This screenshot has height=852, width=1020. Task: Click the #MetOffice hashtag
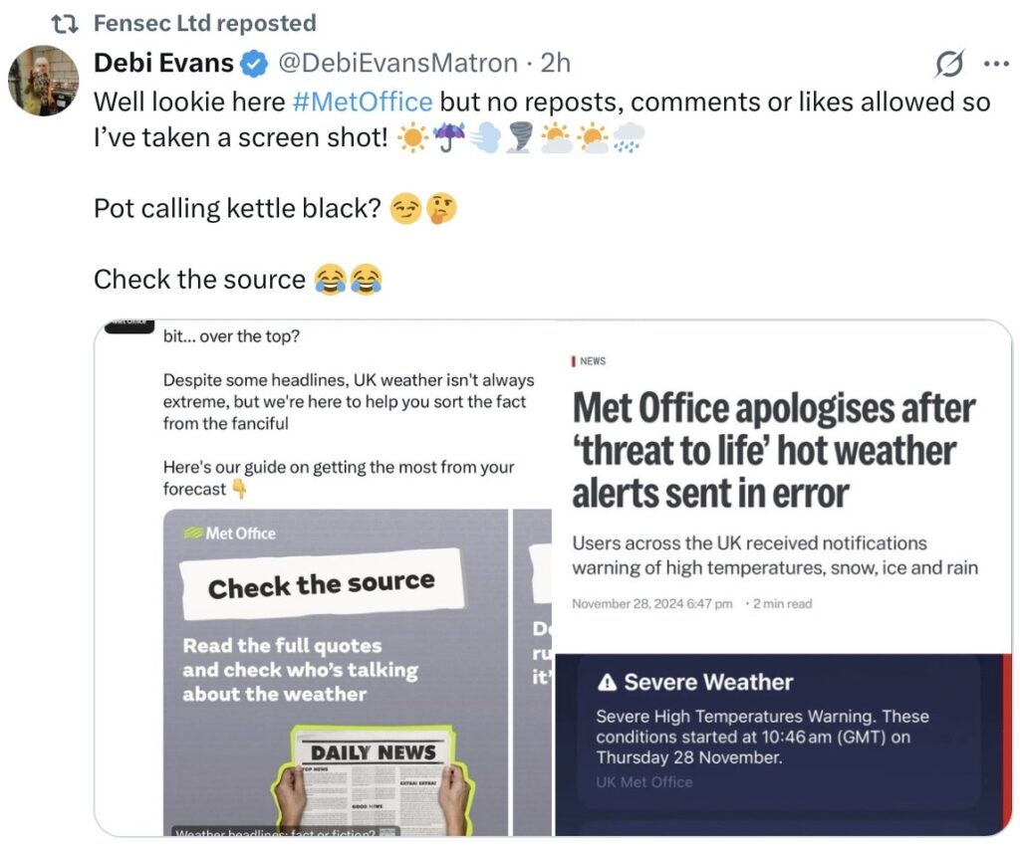tap(363, 102)
